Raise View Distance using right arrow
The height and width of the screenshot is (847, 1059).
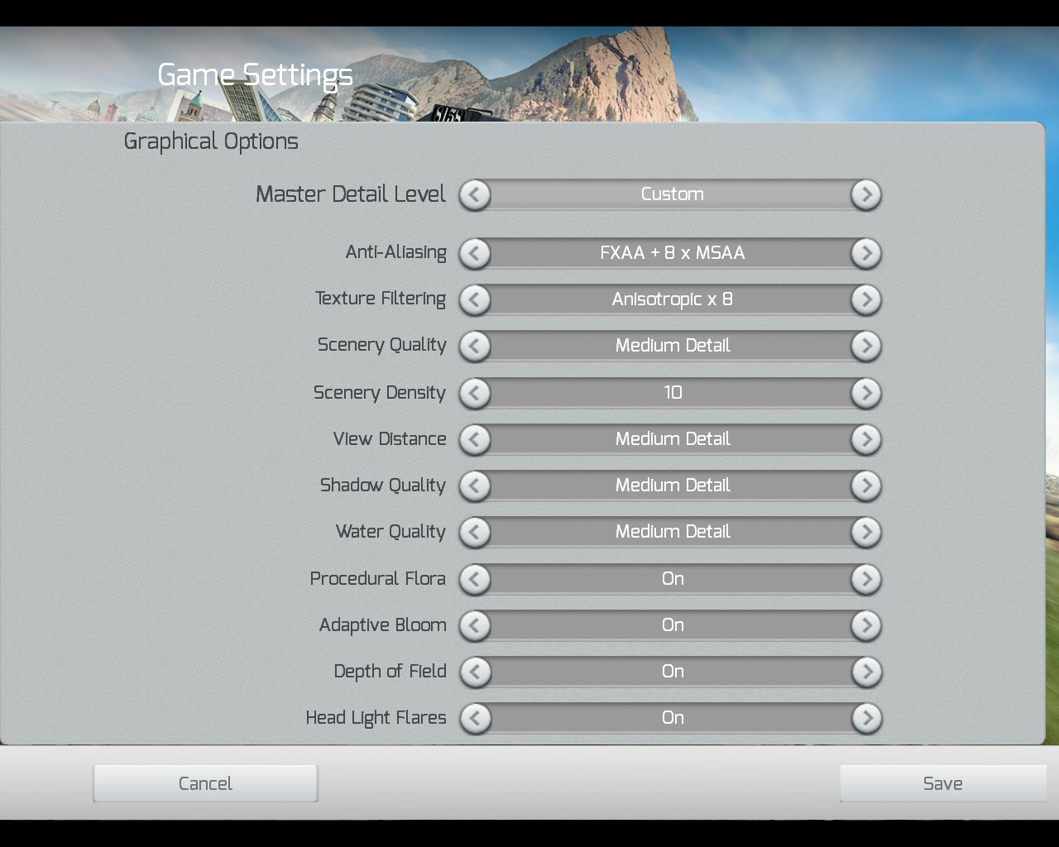pyautogui.click(x=866, y=440)
